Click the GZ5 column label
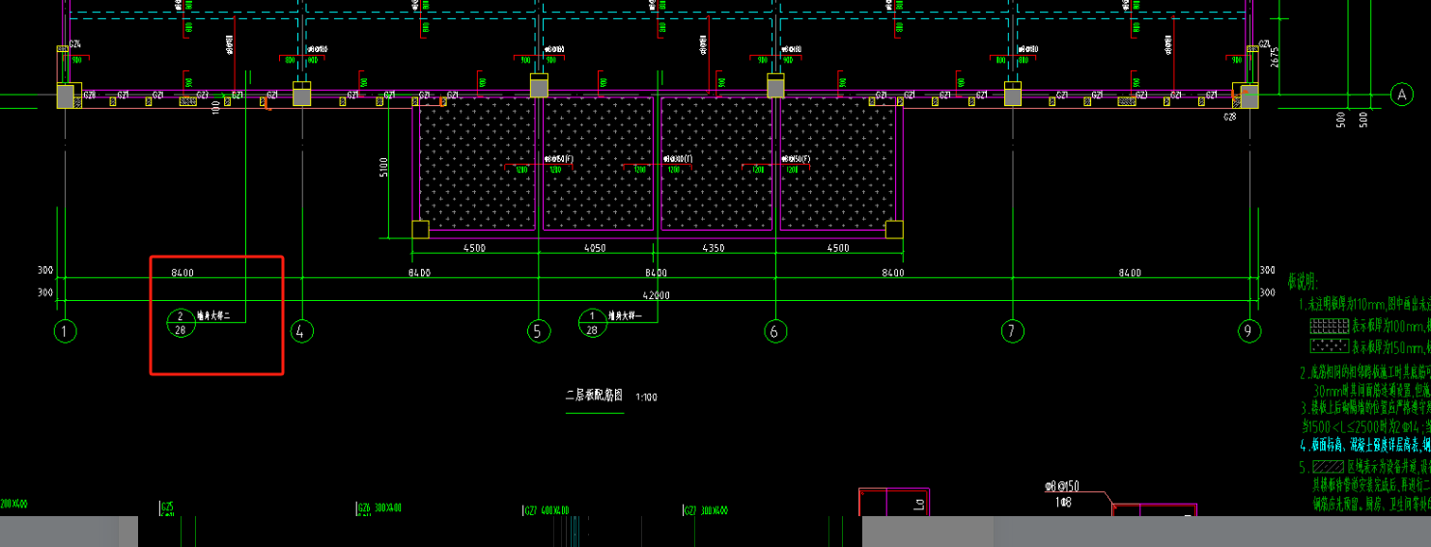This screenshot has height=547, width=1431. 167,506
